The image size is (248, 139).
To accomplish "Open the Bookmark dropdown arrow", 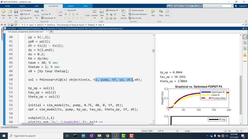I will [55, 18].
